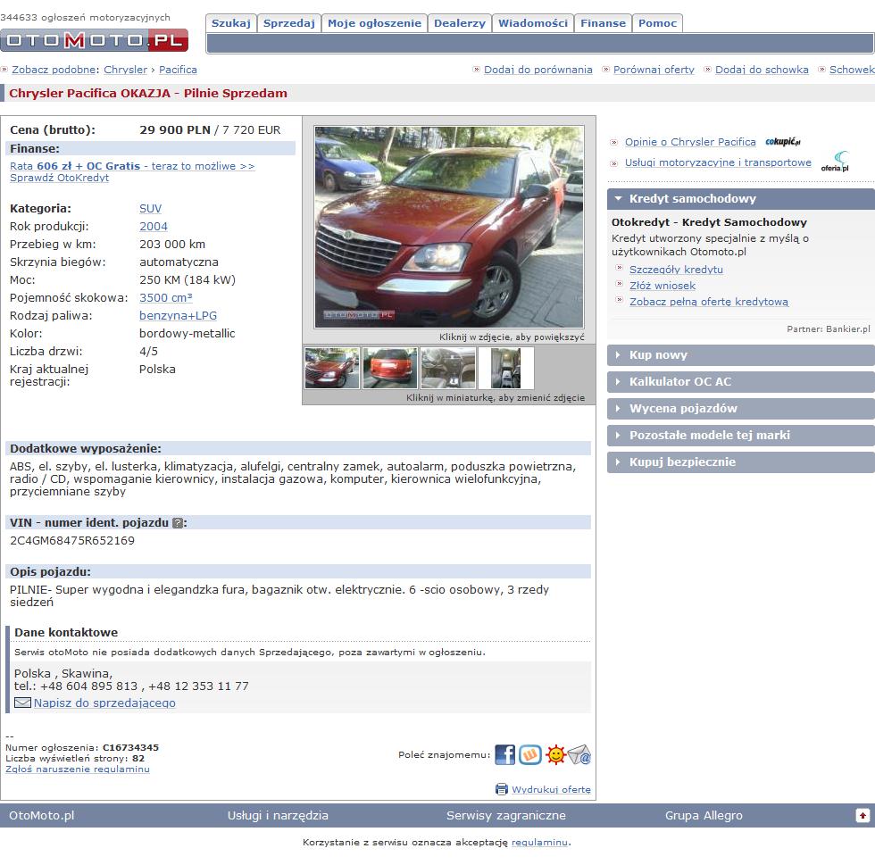Viewport: 875px width, 865px height.
Task: Share the listing on Facebook
Action: point(505,754)
